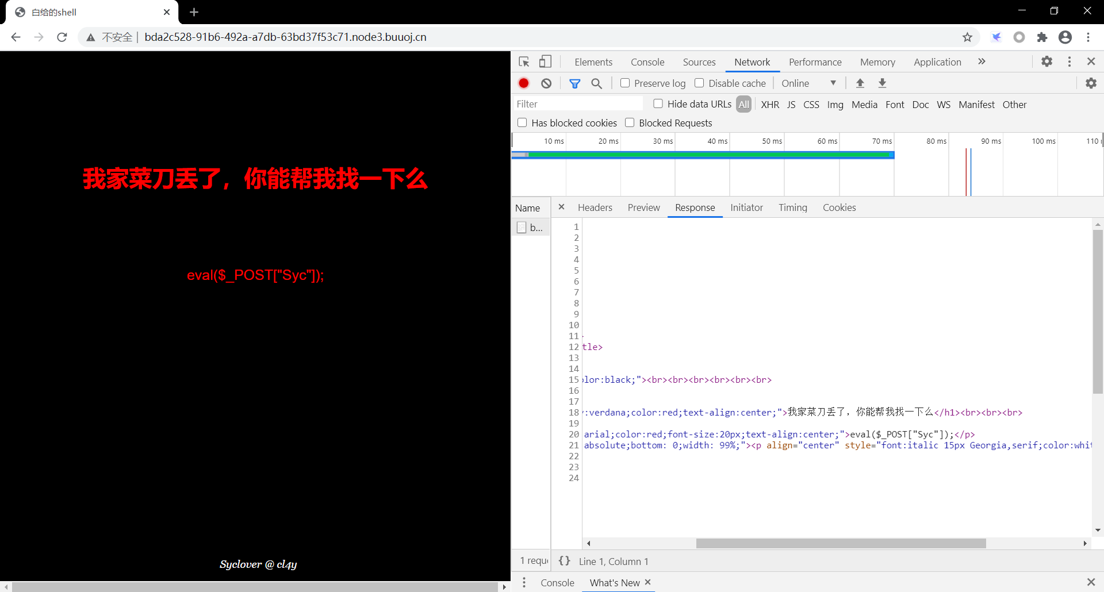Bookmark this page with star icon
1104x592 pixels.
click(x=968, y=37)
